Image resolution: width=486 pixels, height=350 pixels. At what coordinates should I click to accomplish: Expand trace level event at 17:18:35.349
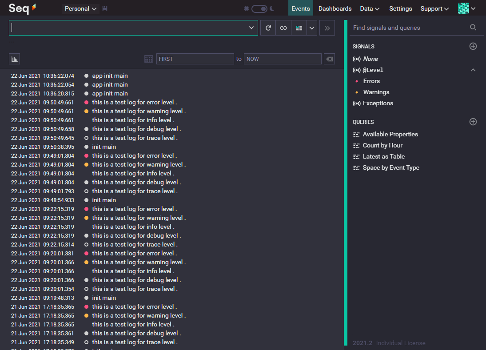tap(135, 342)
